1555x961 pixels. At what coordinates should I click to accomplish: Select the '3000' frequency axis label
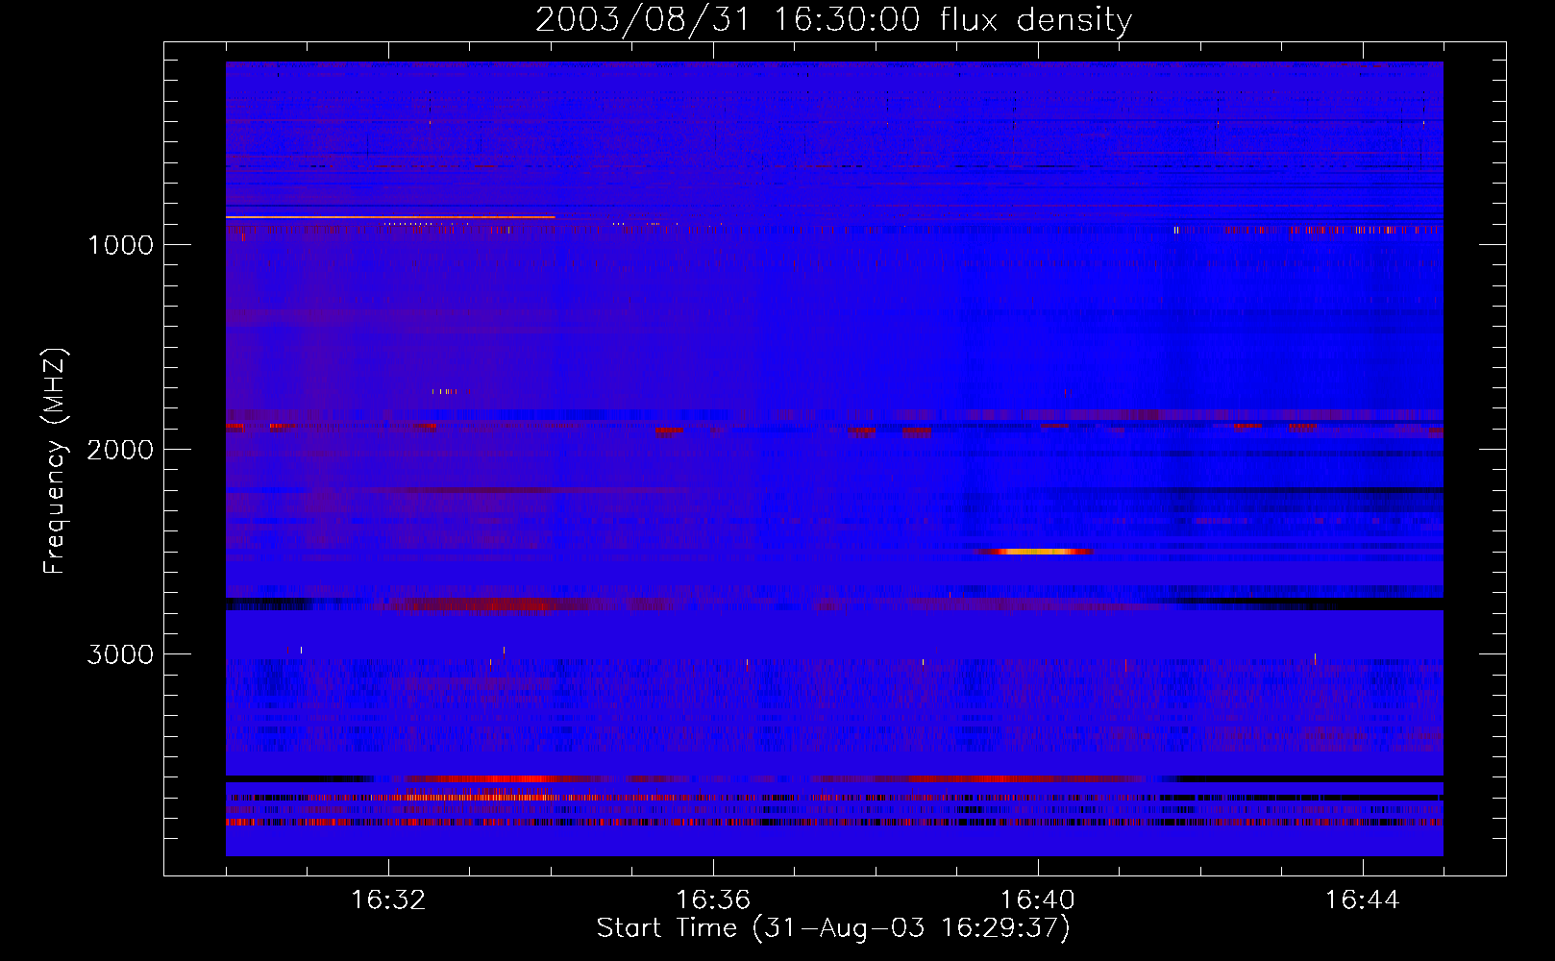point(120,654)
